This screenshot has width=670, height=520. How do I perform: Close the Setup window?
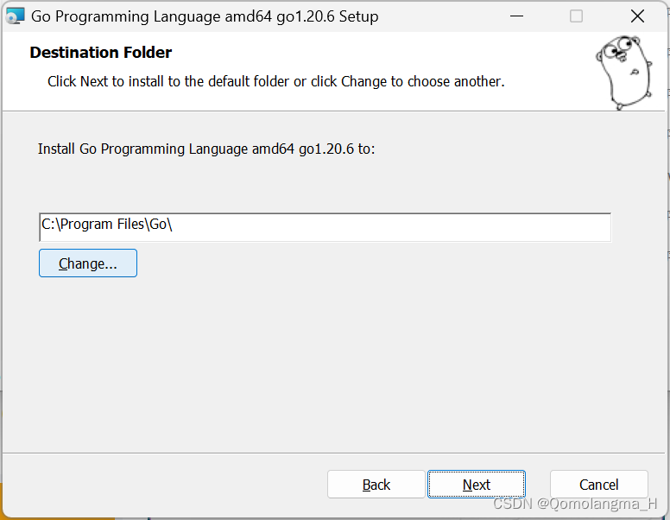click(637, 16)
